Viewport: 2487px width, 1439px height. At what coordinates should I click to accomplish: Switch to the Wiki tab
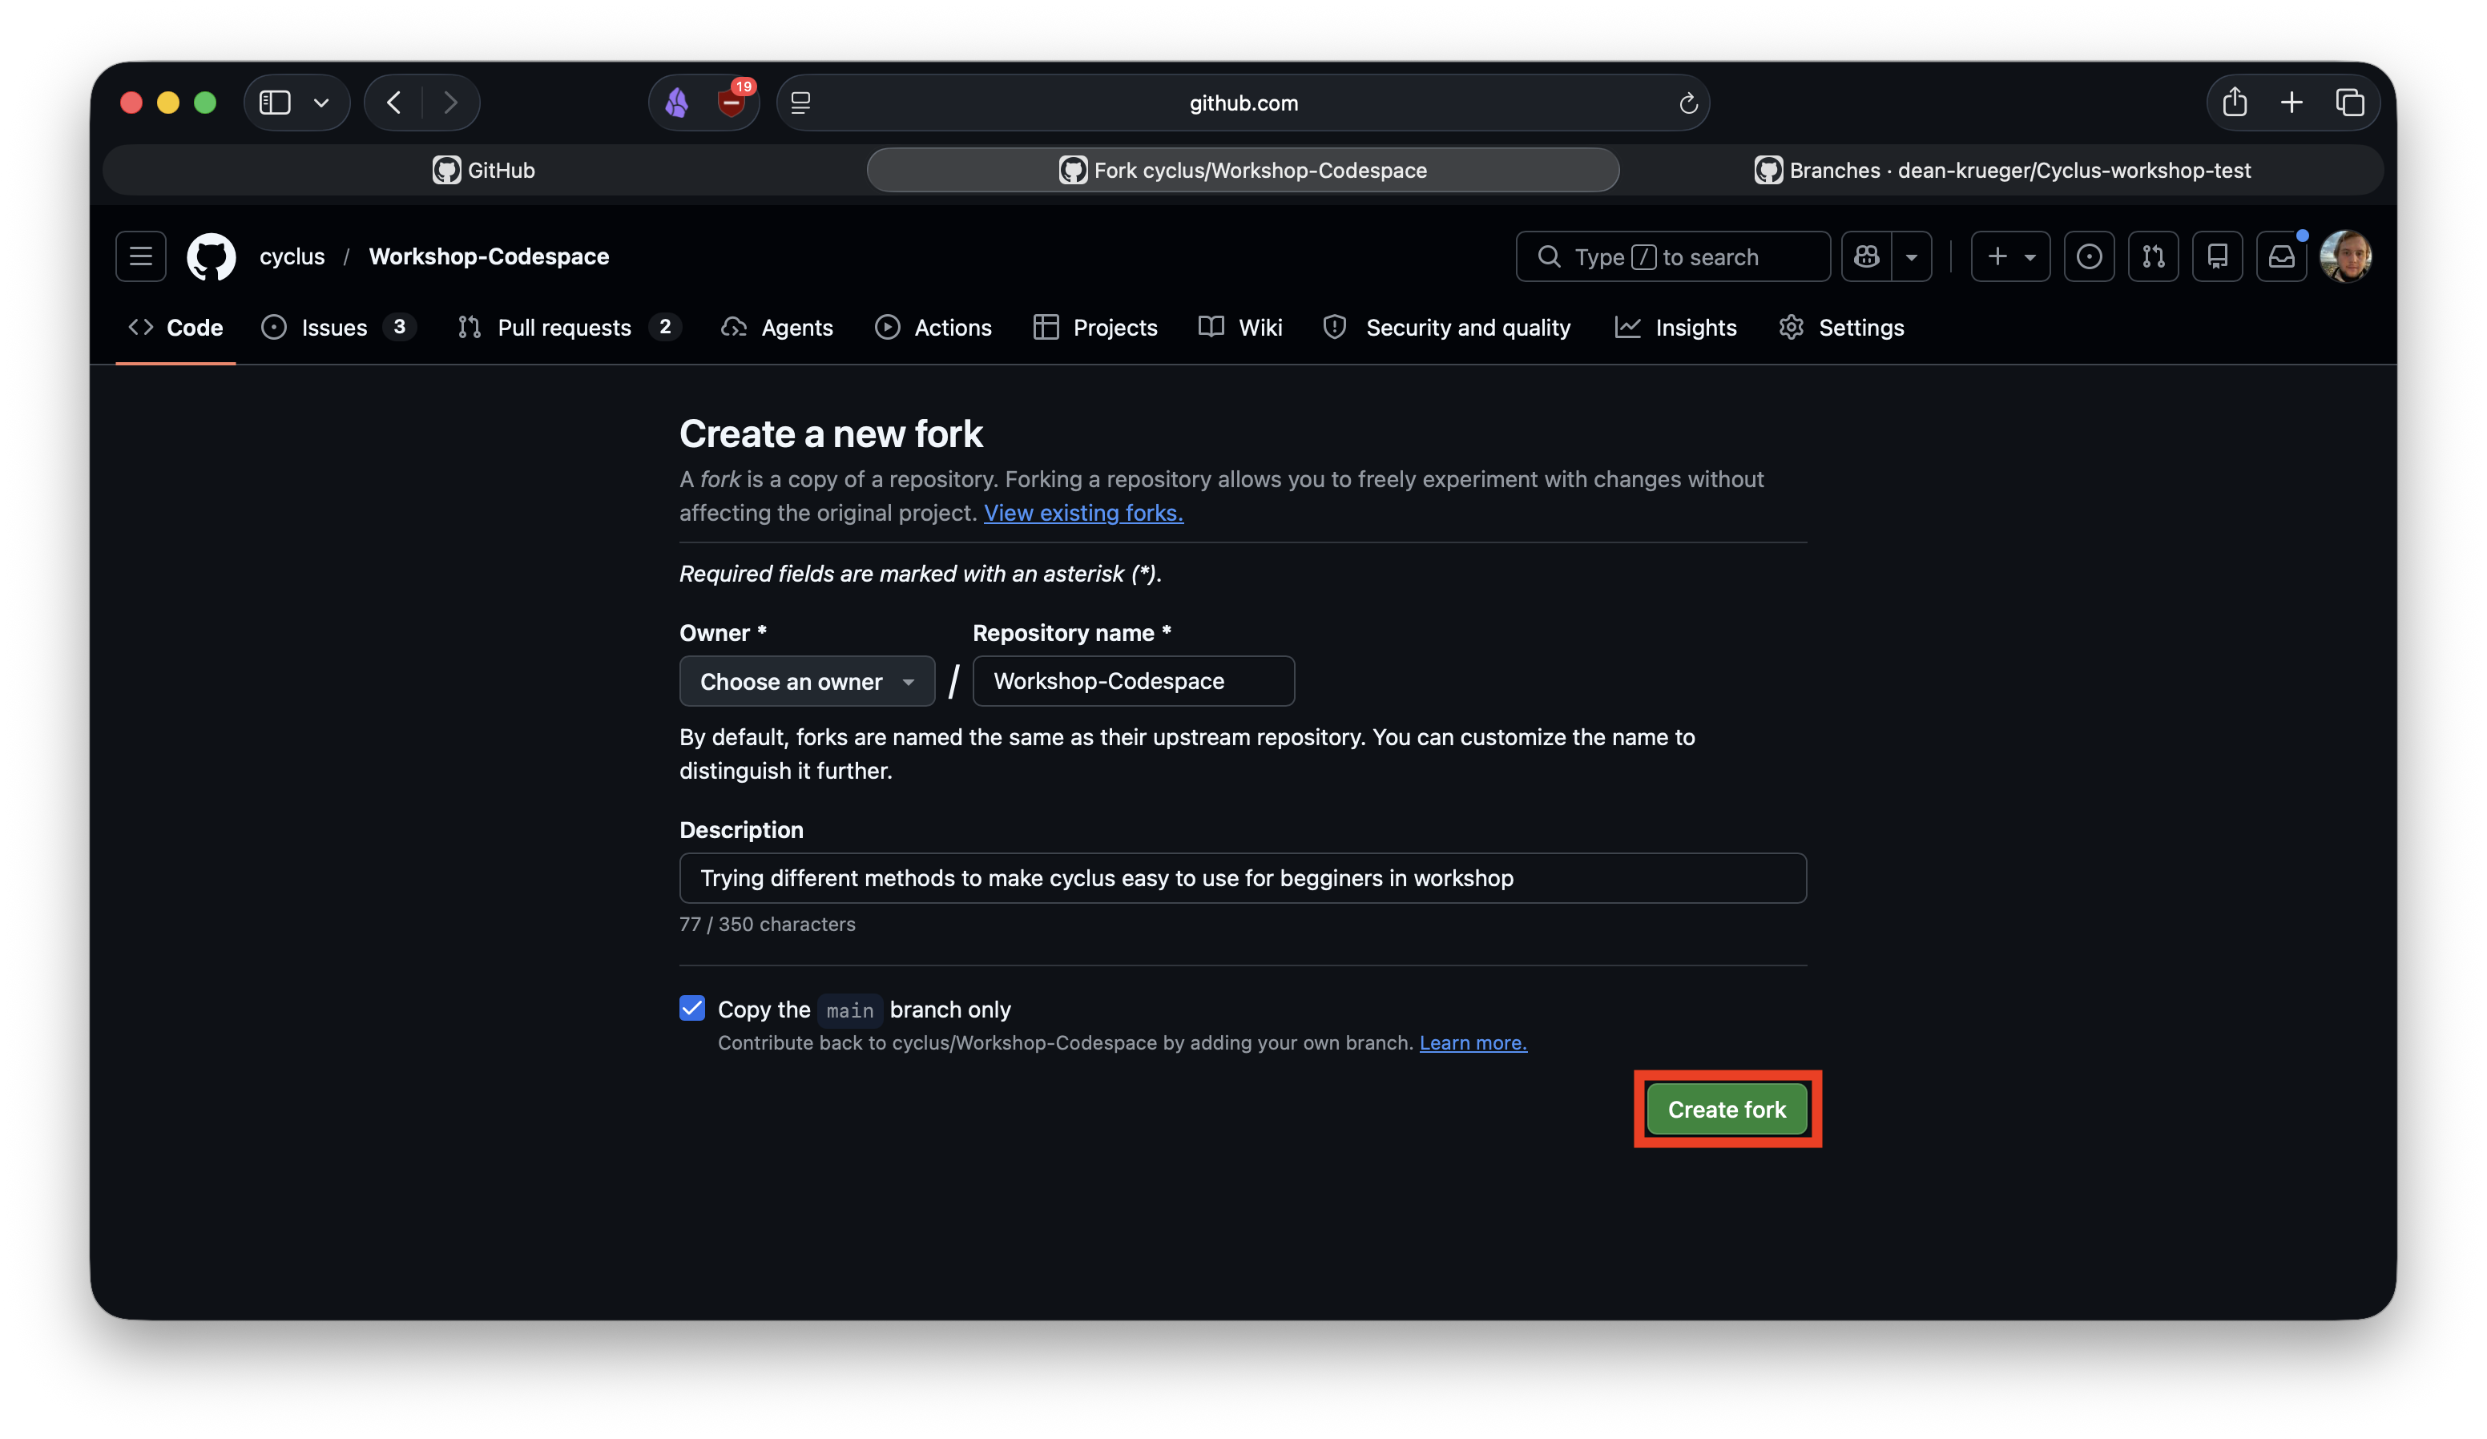[1240, 328]
